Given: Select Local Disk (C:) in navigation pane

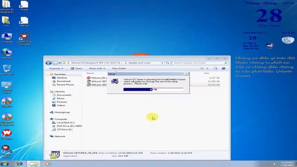Looking at the screenshot, I should 65,122.
